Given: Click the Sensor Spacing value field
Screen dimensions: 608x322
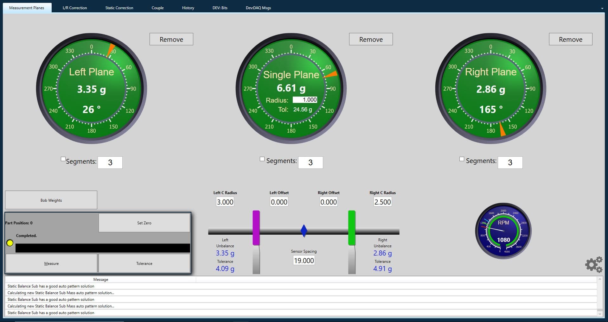Looking at the screenshot, I should pos(304,260).
